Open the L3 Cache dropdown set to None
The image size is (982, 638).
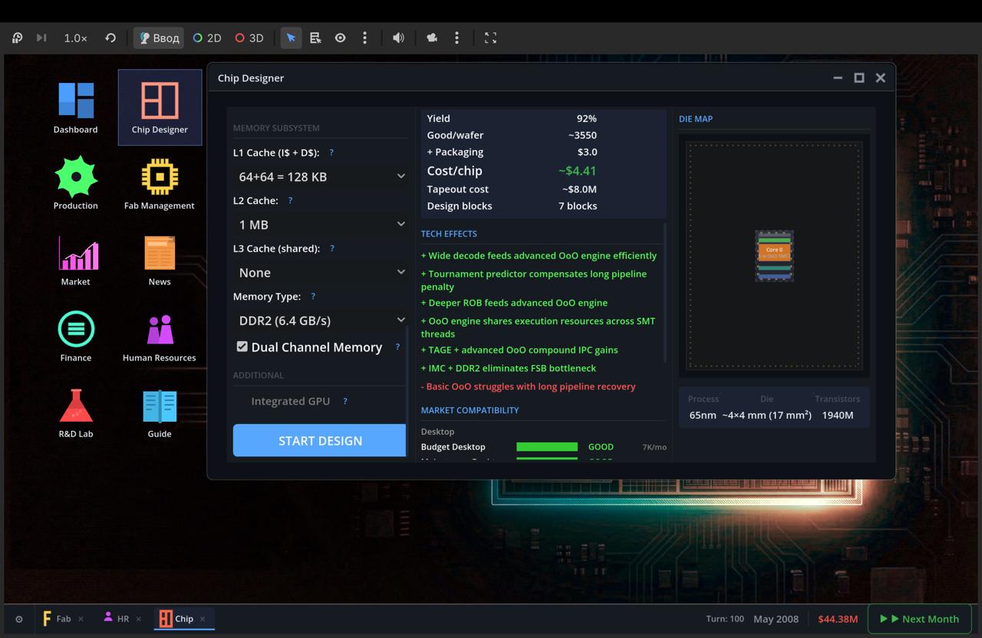(320, 272)
